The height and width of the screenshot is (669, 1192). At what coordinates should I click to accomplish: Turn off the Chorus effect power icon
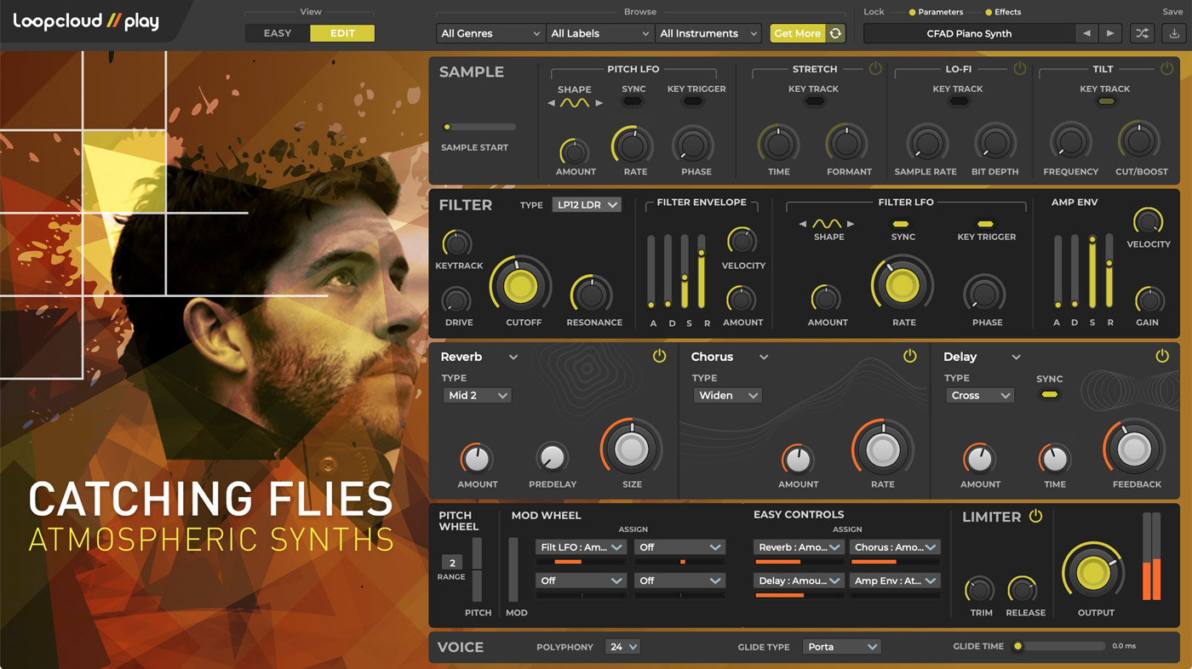[910, 357]
